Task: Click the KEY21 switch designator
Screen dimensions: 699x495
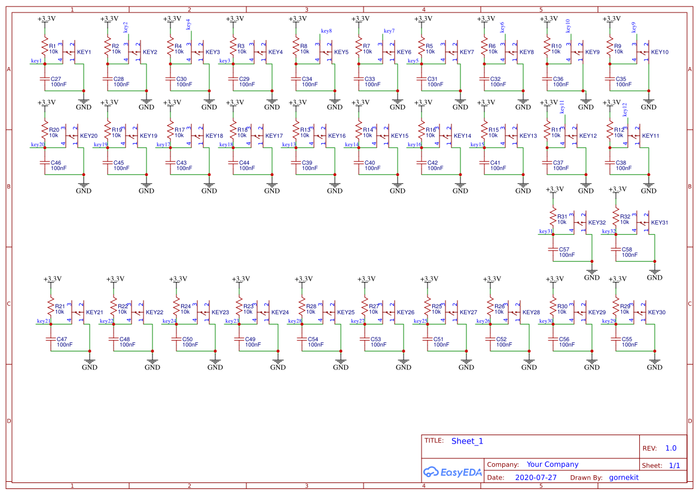Action: point(95,312)
